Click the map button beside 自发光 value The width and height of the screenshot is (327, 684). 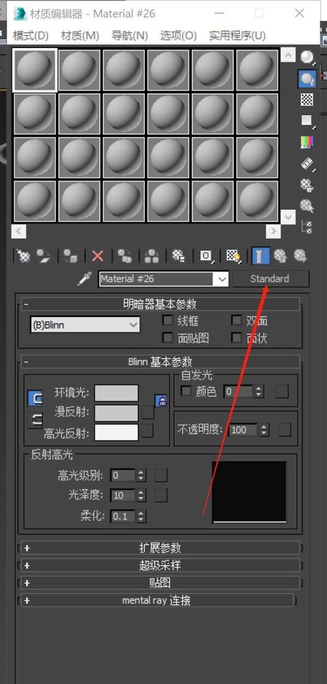click(281, 391)
